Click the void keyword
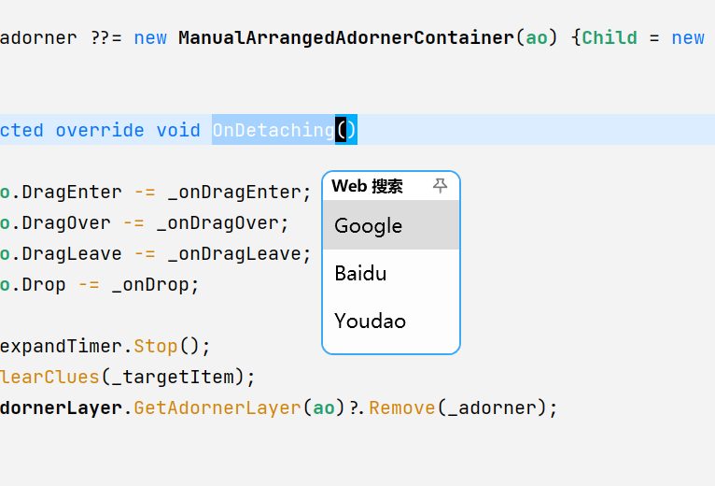The height and width of the screenshot is (486, 715). click(x=178, y=130)
